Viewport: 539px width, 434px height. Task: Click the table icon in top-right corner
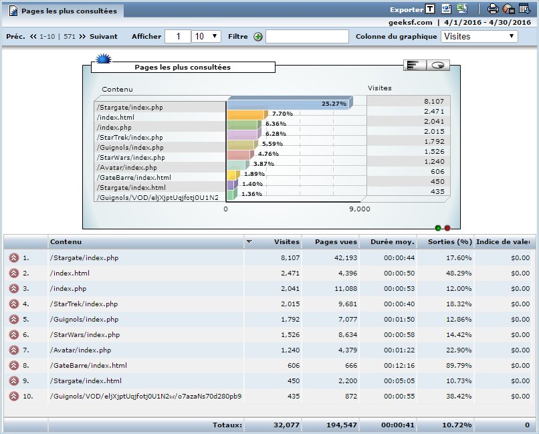[x=524, y=9]
